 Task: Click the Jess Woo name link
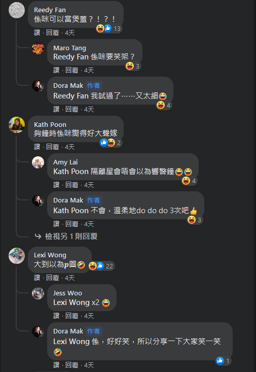(x=67, y=293)
